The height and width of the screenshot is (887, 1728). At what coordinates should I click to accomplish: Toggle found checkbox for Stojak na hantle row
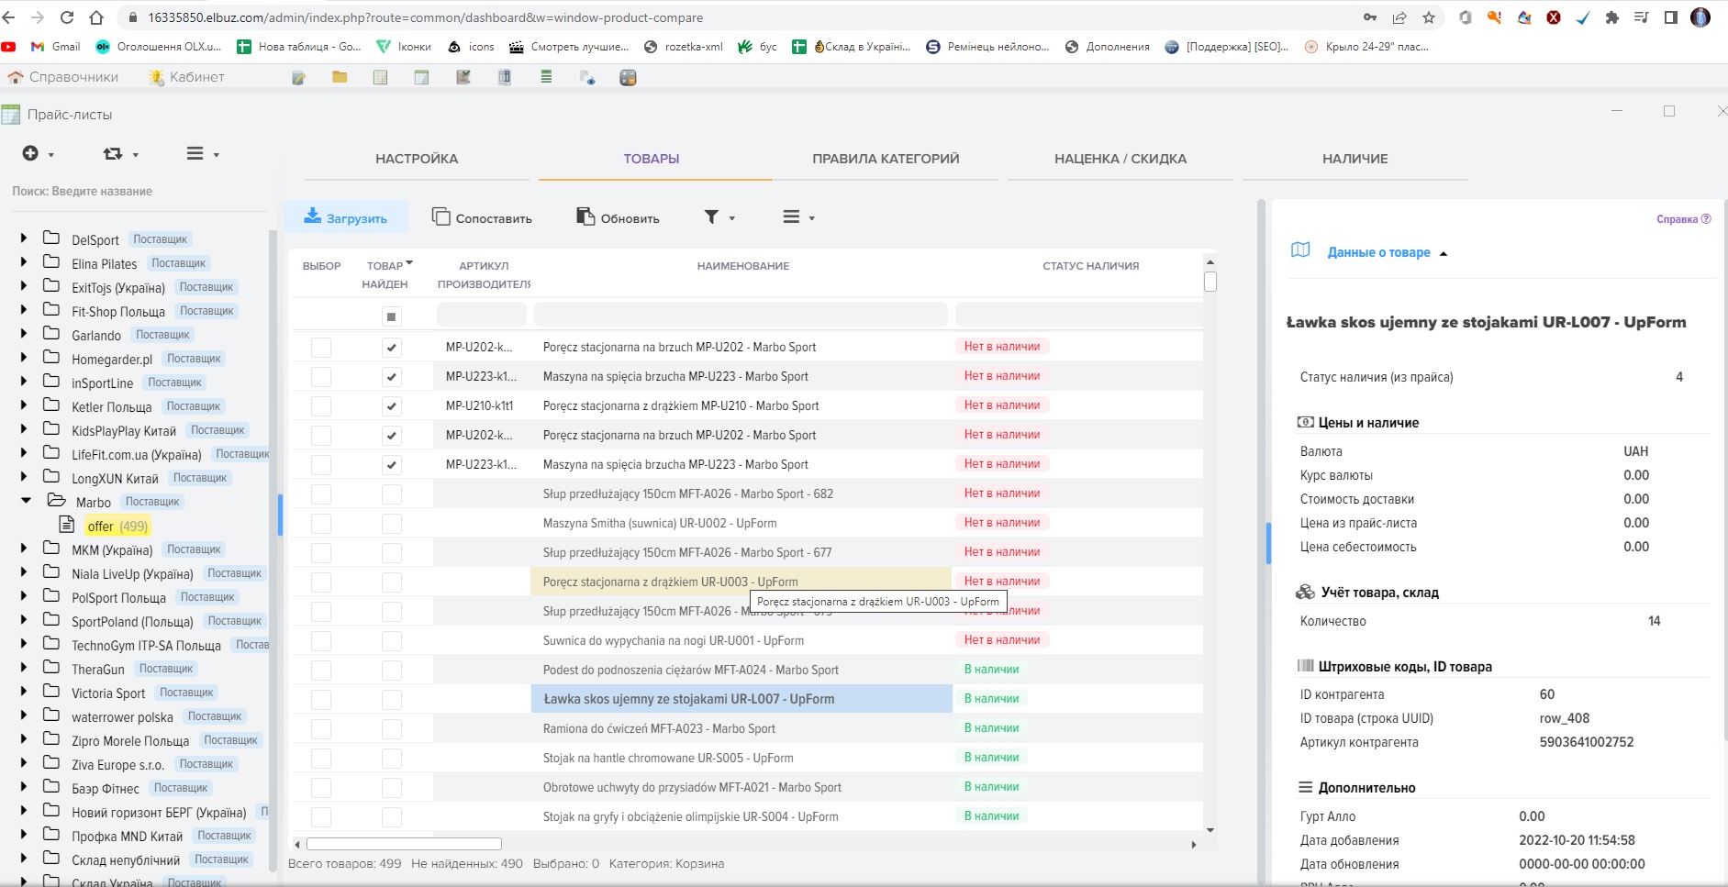click(392, 759)
